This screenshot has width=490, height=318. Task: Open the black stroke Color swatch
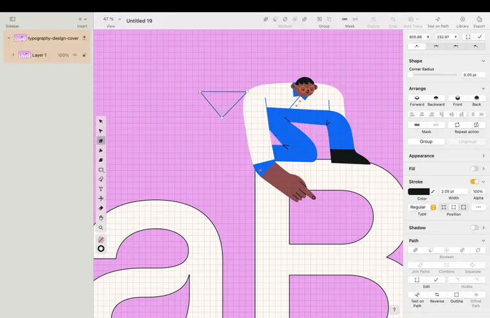pyautogui.click(x=419, y=192)
